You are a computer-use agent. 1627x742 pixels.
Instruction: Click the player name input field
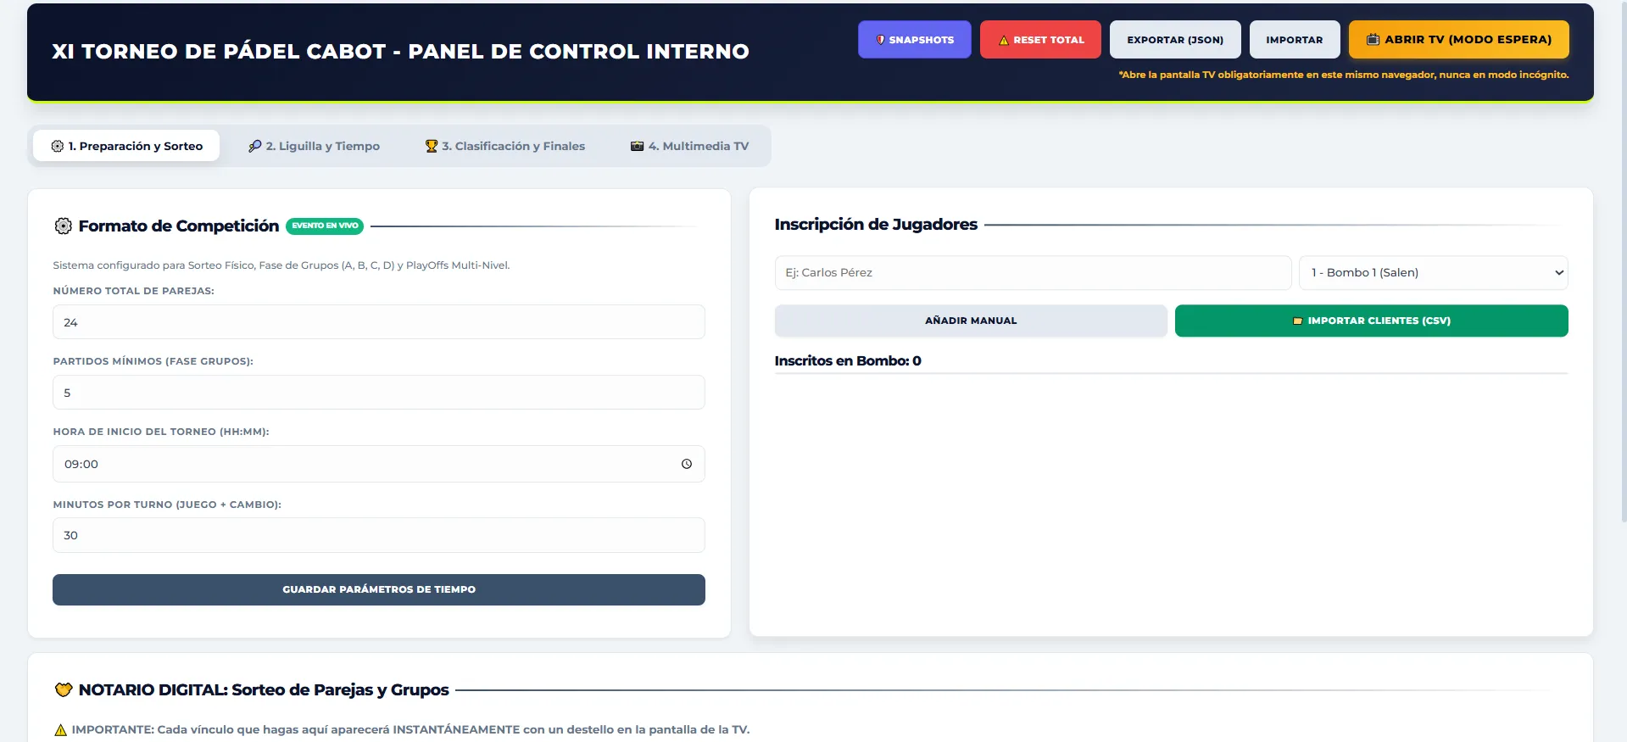[1033, 272]
